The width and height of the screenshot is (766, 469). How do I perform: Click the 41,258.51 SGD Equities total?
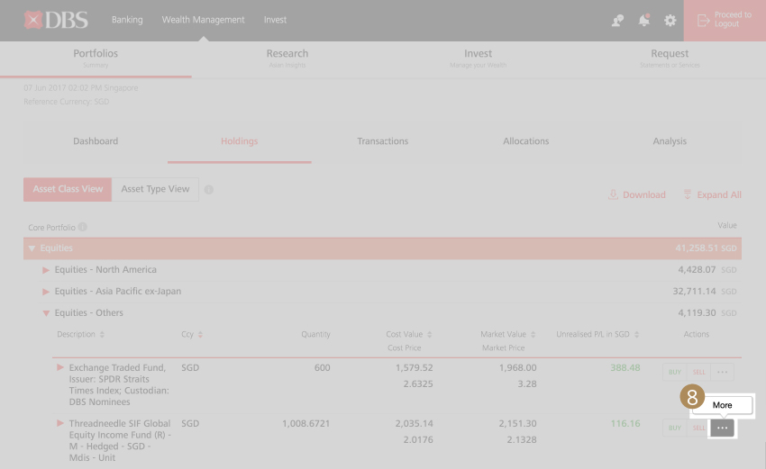[706, 248]
